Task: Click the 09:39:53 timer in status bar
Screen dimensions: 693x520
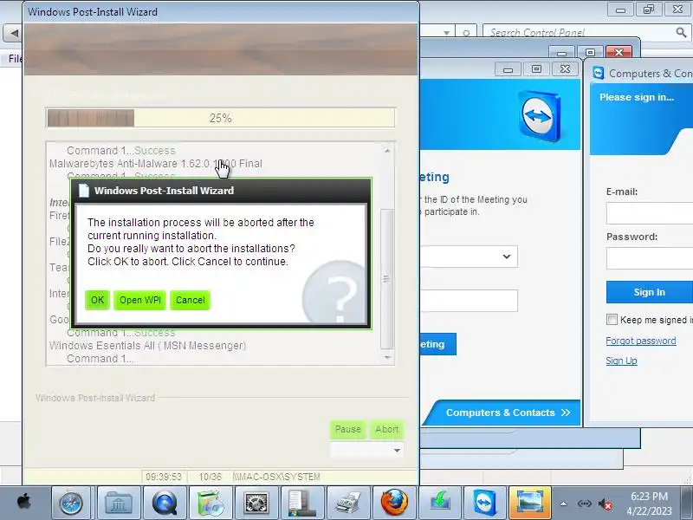Action: [x=164, y=478]
